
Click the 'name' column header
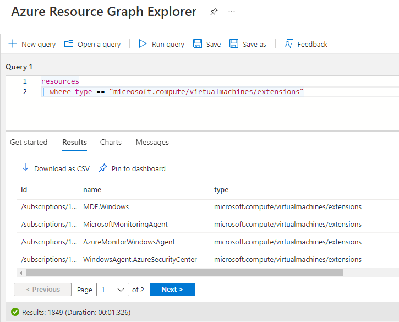pos(92,190)
